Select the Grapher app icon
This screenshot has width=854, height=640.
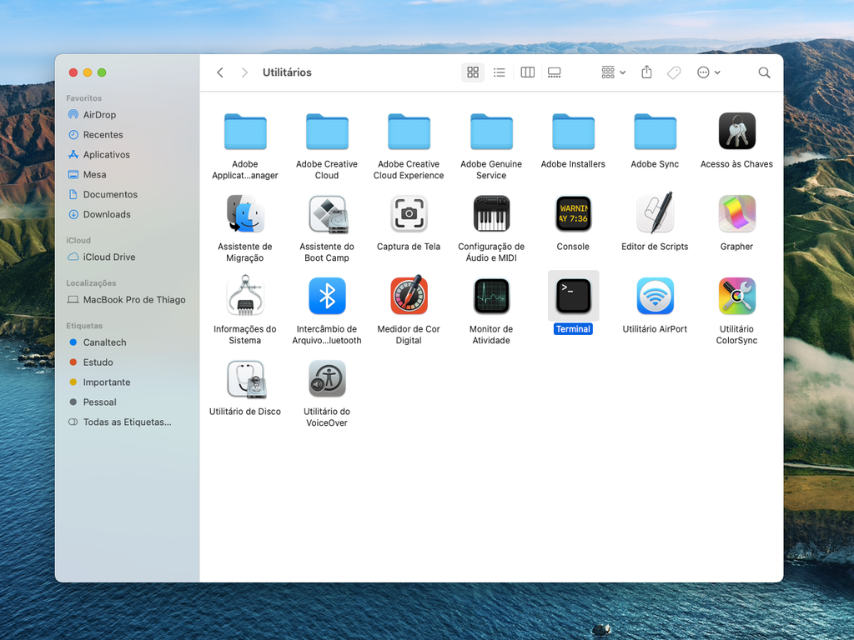tap(736, 213)
